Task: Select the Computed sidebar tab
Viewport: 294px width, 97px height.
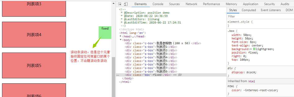Action: pyautogui.click(x=249, y=10)
